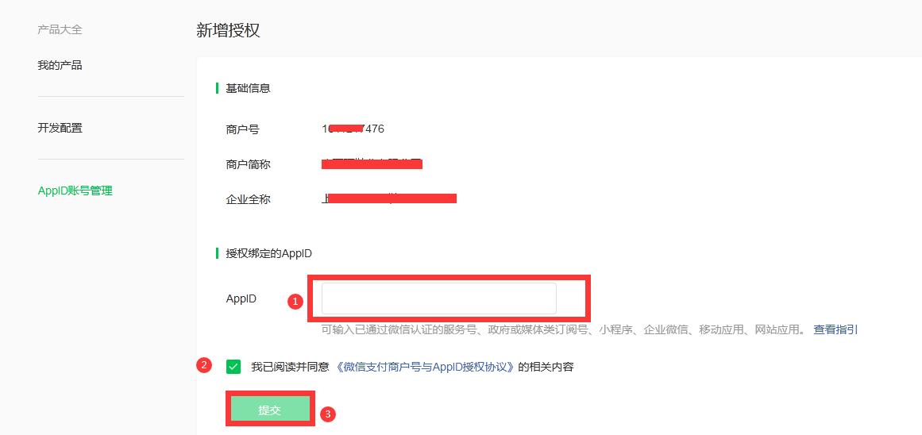
Task: Click the 新增授权 page heading
Action: [x=229, y=31]
